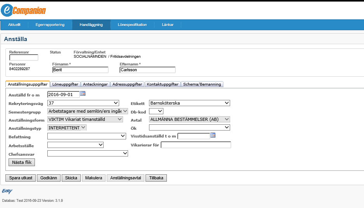Open the Db-kod dropdown

pos(156,111)
